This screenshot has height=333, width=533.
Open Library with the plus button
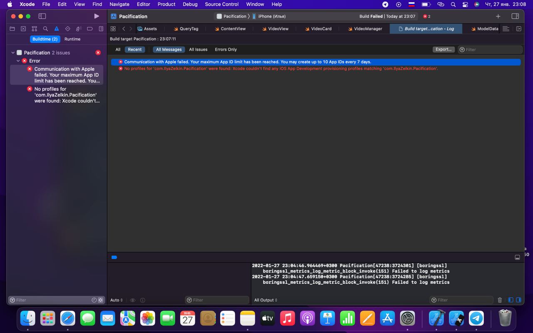(x=498, y=16)
